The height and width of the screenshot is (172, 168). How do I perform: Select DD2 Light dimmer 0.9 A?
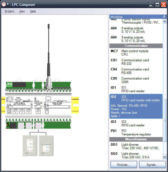136,155
